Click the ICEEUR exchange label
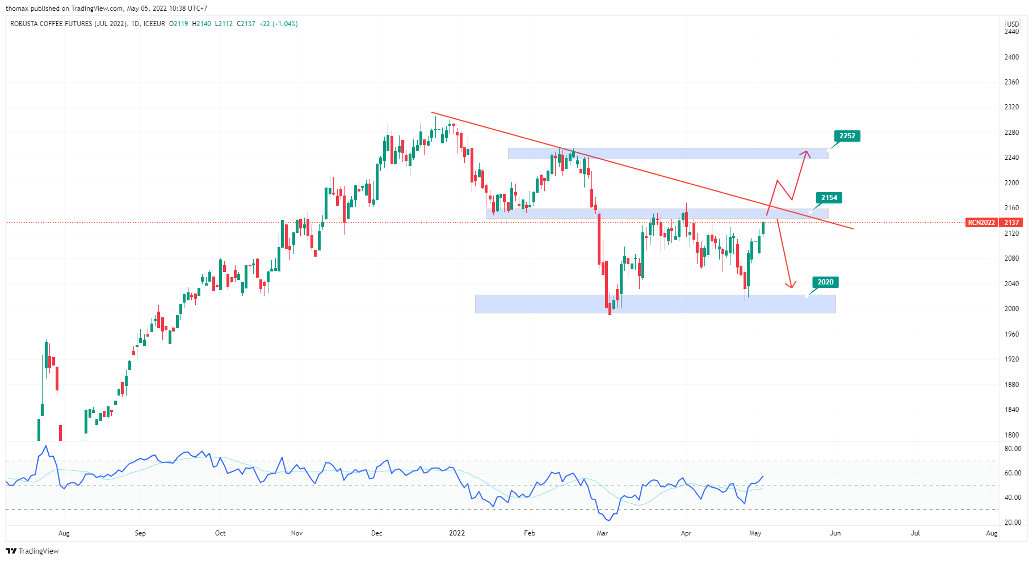Screen dimensions: 1033x561 (x=154, y=24)
